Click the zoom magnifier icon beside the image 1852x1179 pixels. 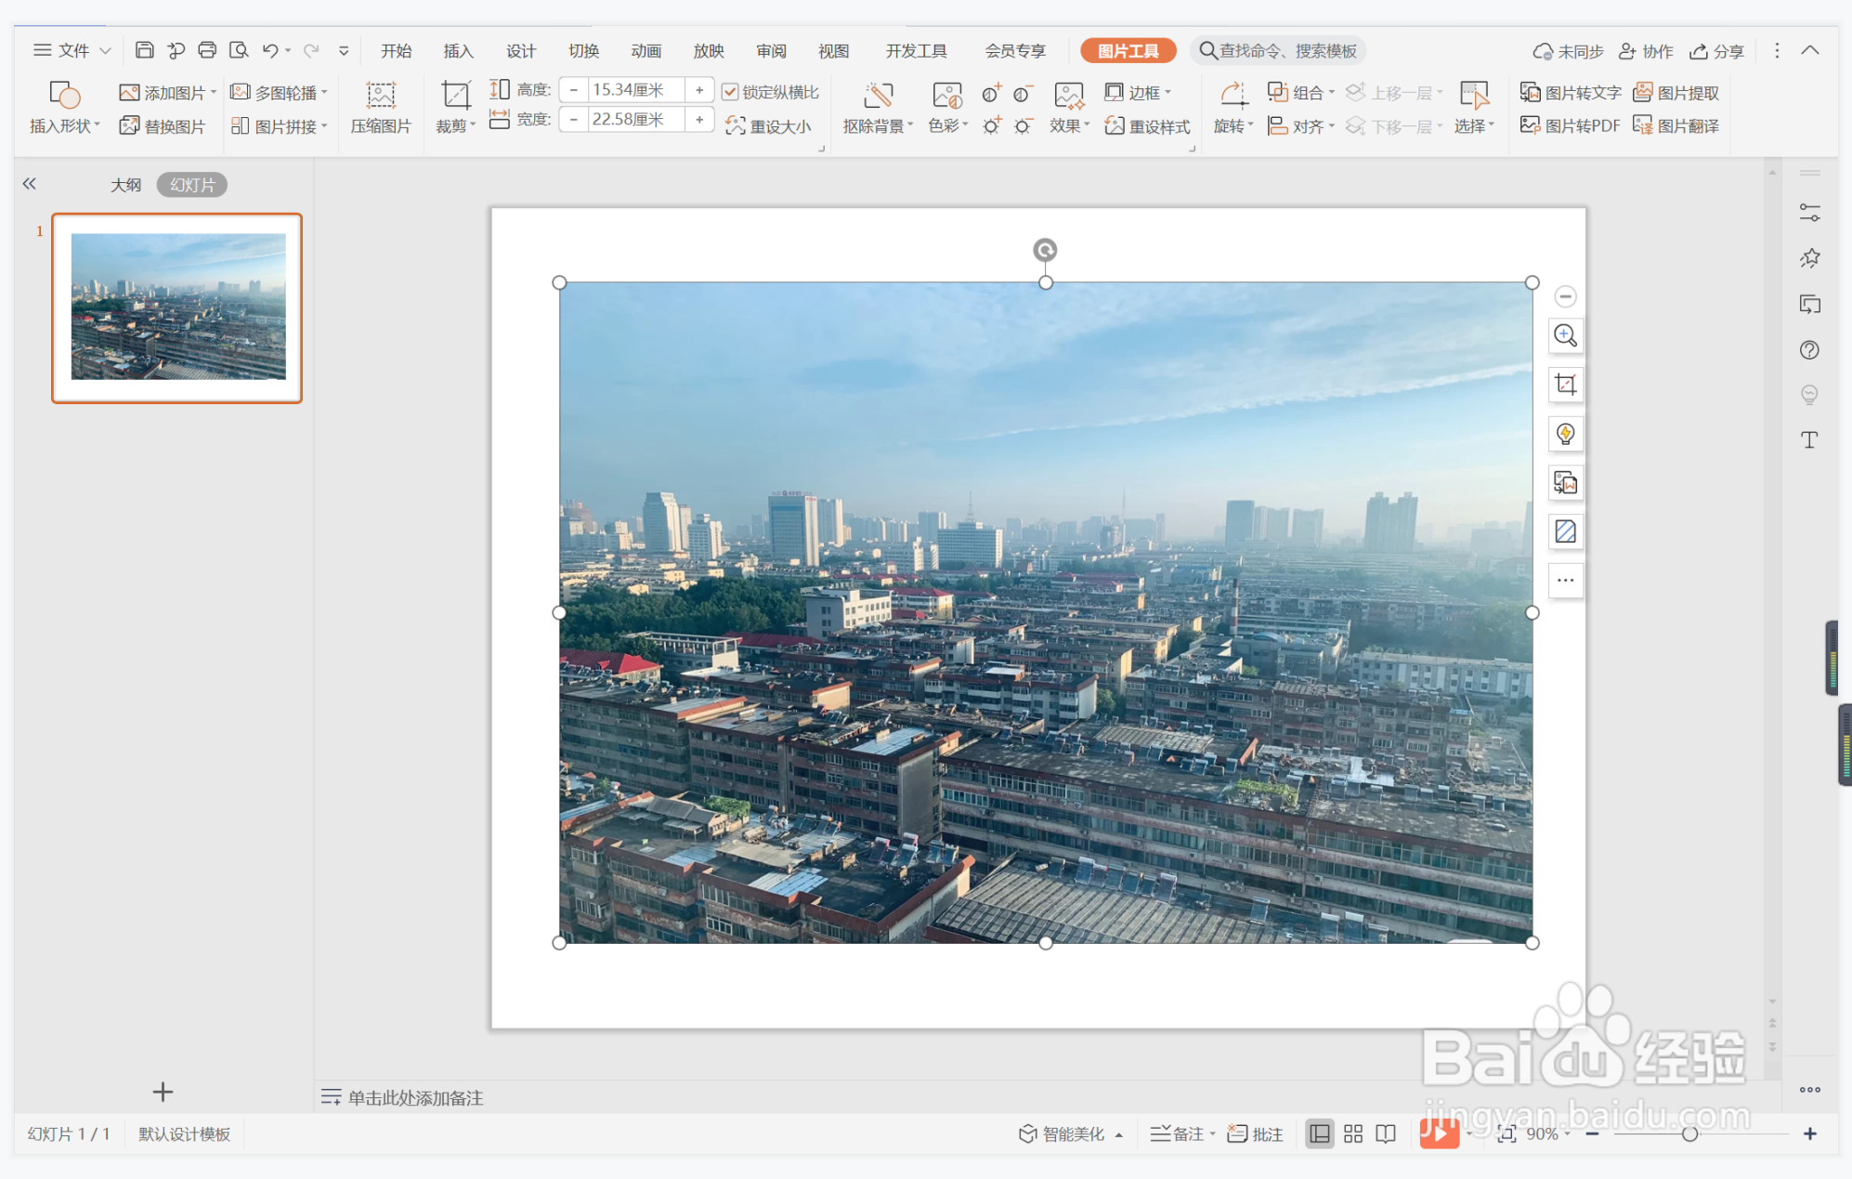pyautogui.click(x=1565, y=335)
